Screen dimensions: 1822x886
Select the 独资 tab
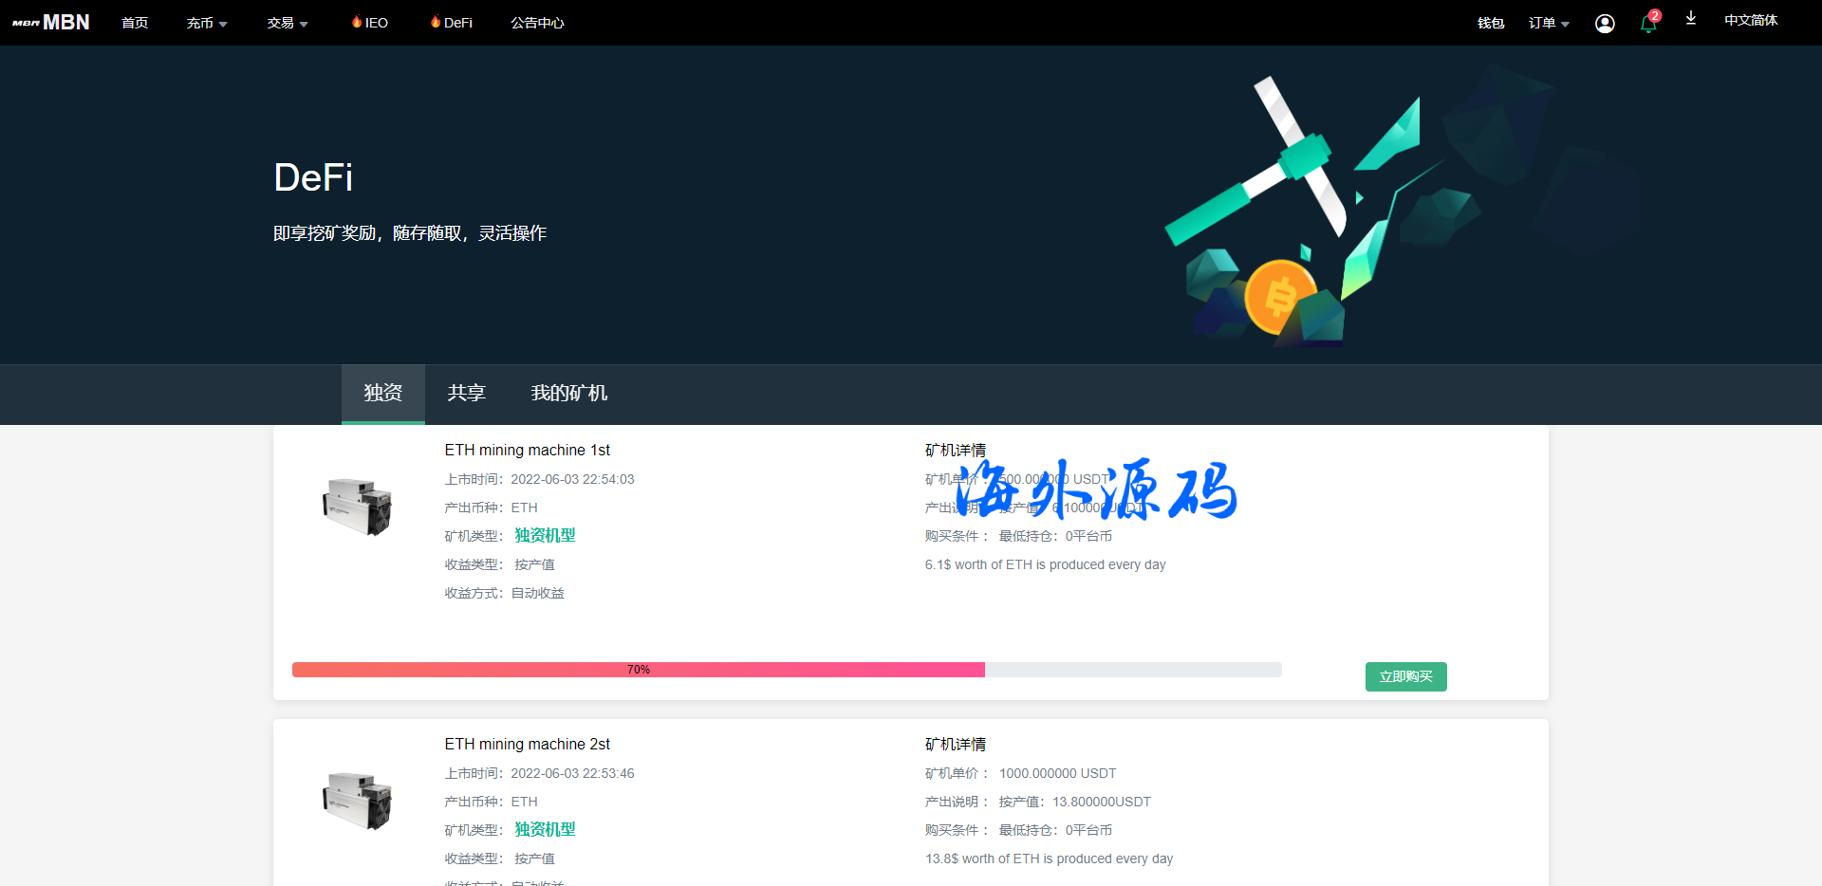click(x=383, y=393)
